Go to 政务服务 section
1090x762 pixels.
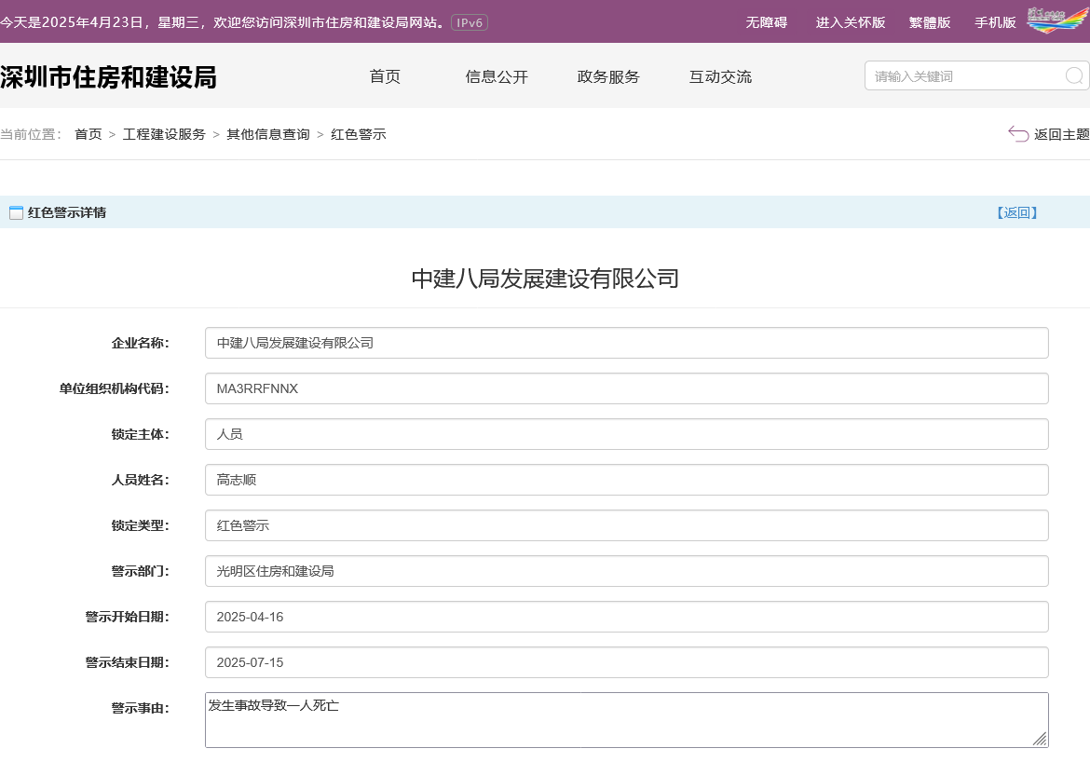tap(608, 77)
